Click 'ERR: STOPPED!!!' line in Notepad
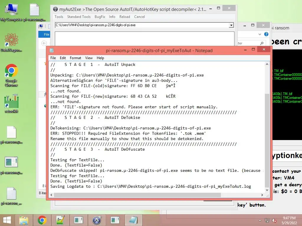Screen dimensions: 302x226 [x=128, y=133]
